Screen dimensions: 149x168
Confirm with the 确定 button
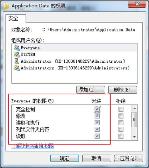coord(65,158)
